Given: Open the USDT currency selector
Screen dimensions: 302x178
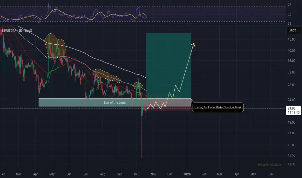Looking at the screenshot, I should (294, 31).
